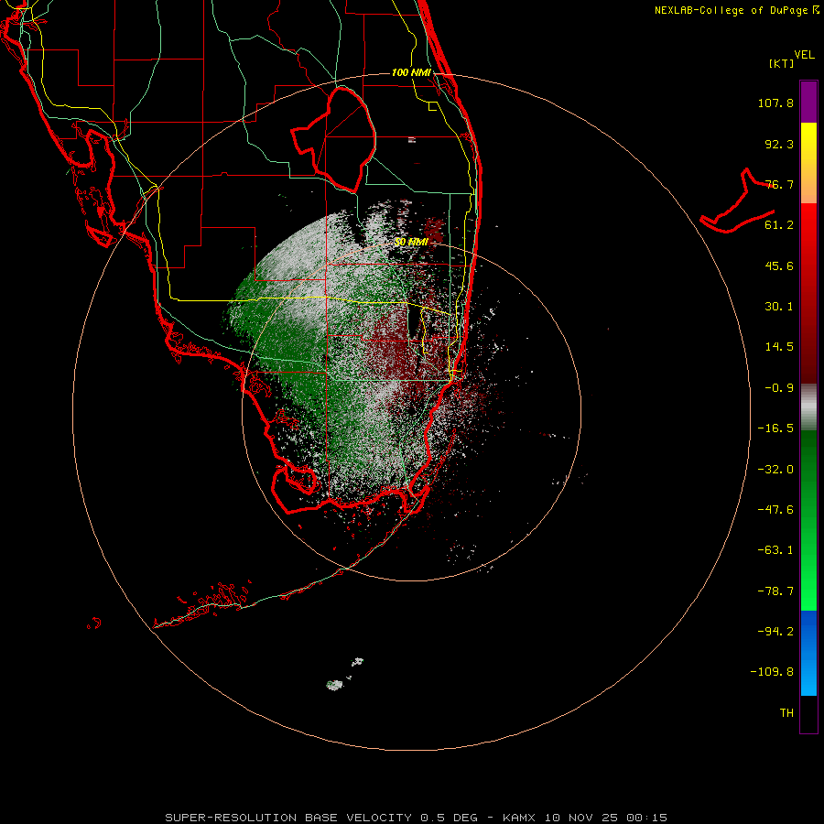824x824 pixels.
Task: Click the 50 NMI range ring label
Action: (x=411, y=242)
